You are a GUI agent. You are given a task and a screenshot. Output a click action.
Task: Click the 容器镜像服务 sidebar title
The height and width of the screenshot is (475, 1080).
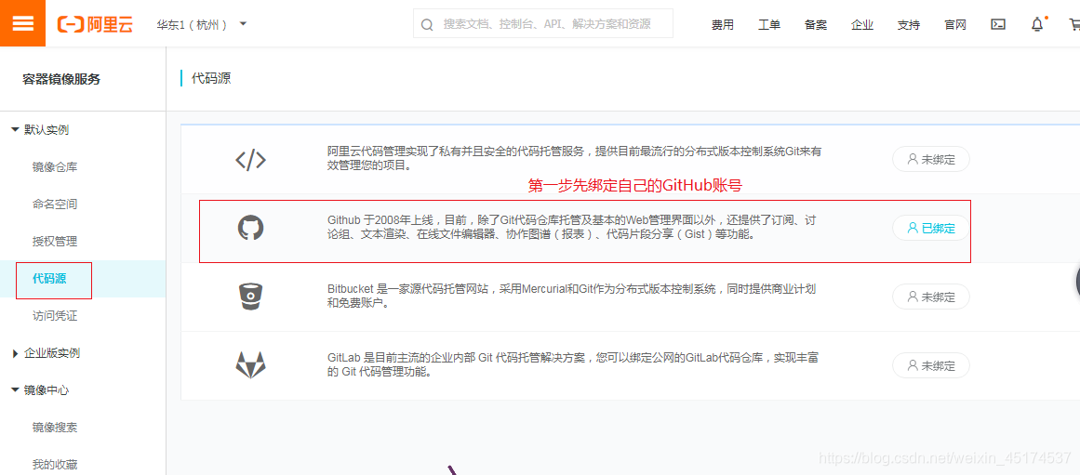[61, 79]
